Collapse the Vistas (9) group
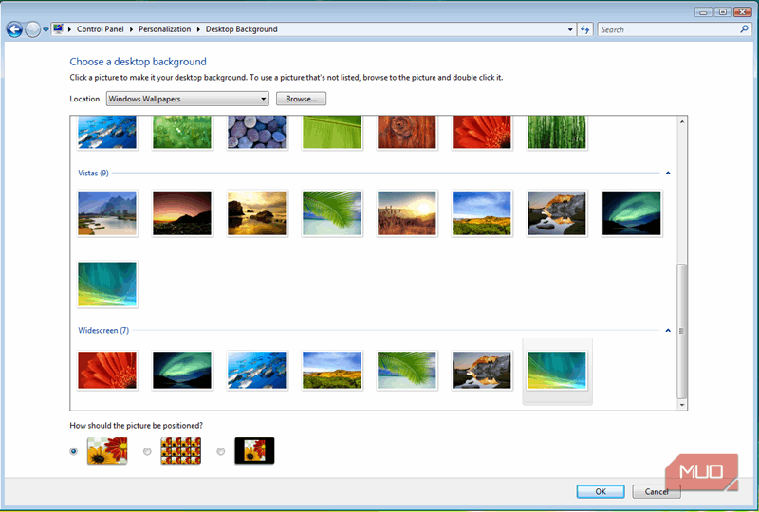Image resolution: width=759 pixels, height=512 pixels. 668,174
